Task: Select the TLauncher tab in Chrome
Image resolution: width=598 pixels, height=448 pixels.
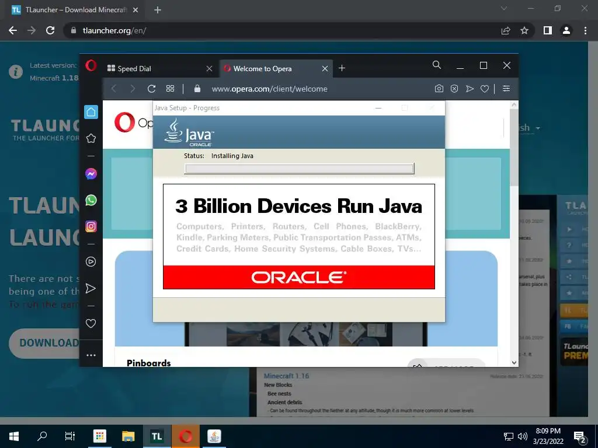Action: tap(74, 10)
